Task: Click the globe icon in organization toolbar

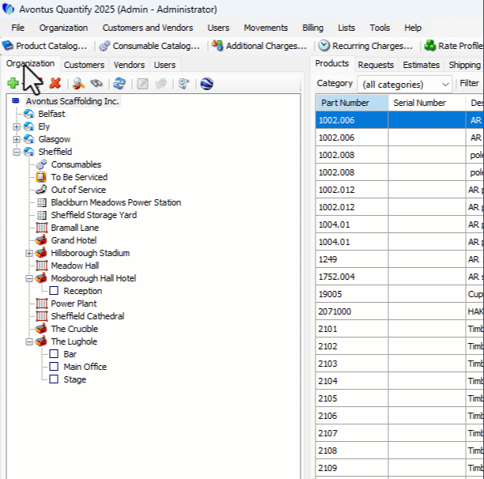Action: click(206, 83)
